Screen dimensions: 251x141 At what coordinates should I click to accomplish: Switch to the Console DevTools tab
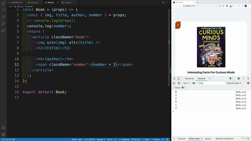[201, 78]
